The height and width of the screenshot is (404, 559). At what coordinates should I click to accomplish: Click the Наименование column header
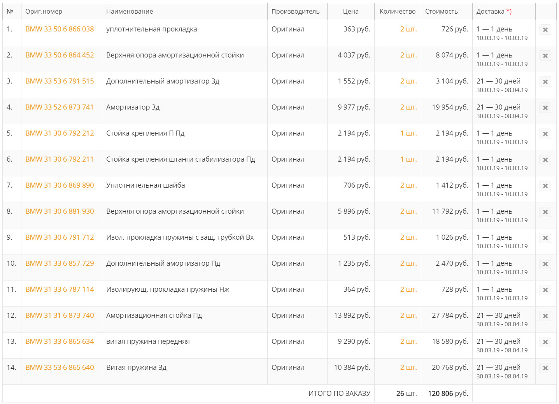[x=130, y=12]
